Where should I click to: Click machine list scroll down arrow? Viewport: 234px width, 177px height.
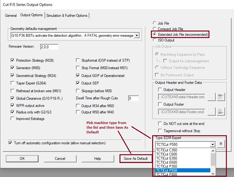[x=213, y=174]
